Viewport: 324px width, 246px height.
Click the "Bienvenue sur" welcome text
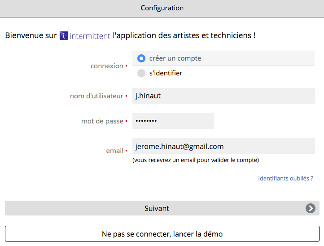pyautogui.click(x=31, y=35)
